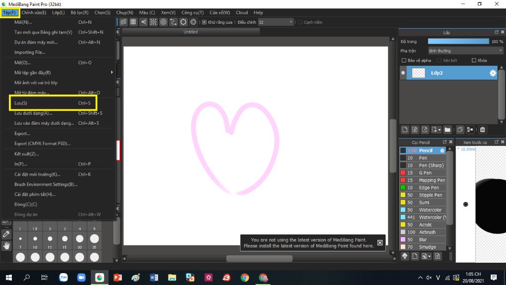The width and height of the screenshot is (506, 285).
Task: Switch to the Untitled canvas tab
Action: [x=191, y=32]
